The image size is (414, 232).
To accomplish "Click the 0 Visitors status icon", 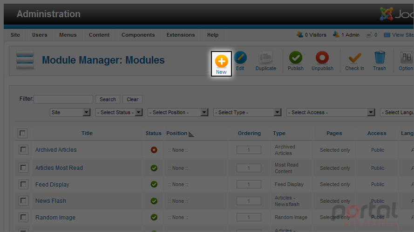I will [300, 34].
